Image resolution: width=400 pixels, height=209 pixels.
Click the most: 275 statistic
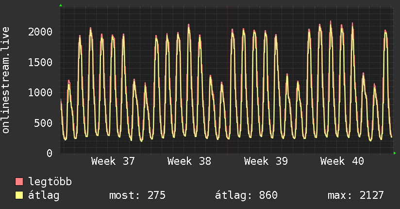coord(137,195)
